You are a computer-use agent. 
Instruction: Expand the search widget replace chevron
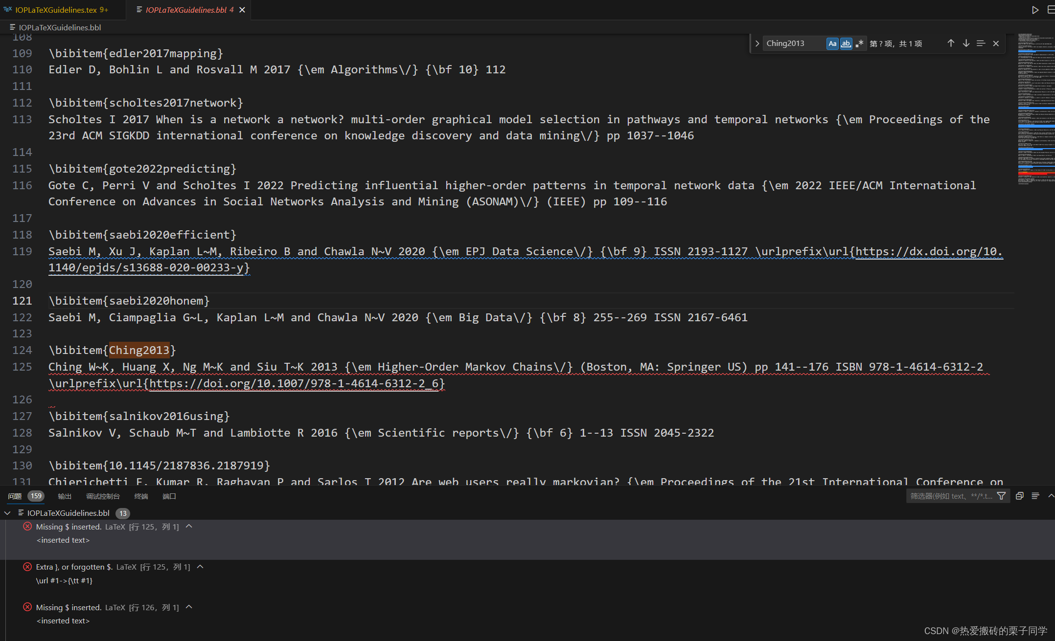(757, 43)
